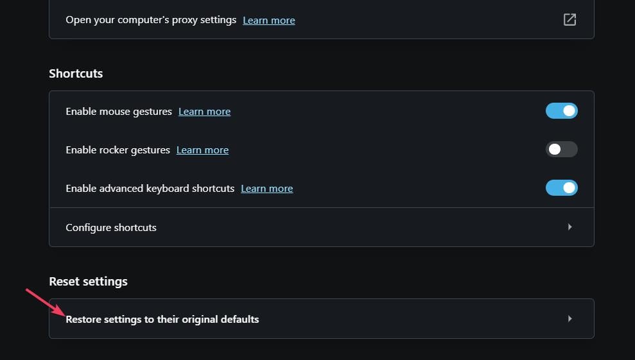Open proxy settings external link icon
635x360 pixels.
pyautogui.click(x=570, y=19)
